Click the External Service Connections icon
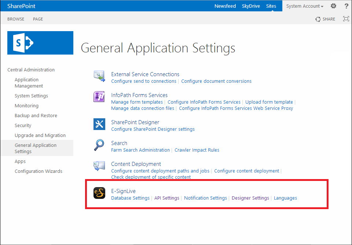 (x=99, y=76)
